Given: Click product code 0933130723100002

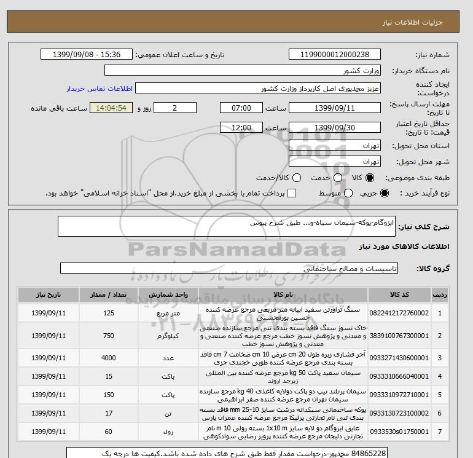Looking at the screenshot, I should (x=399, y=413).
